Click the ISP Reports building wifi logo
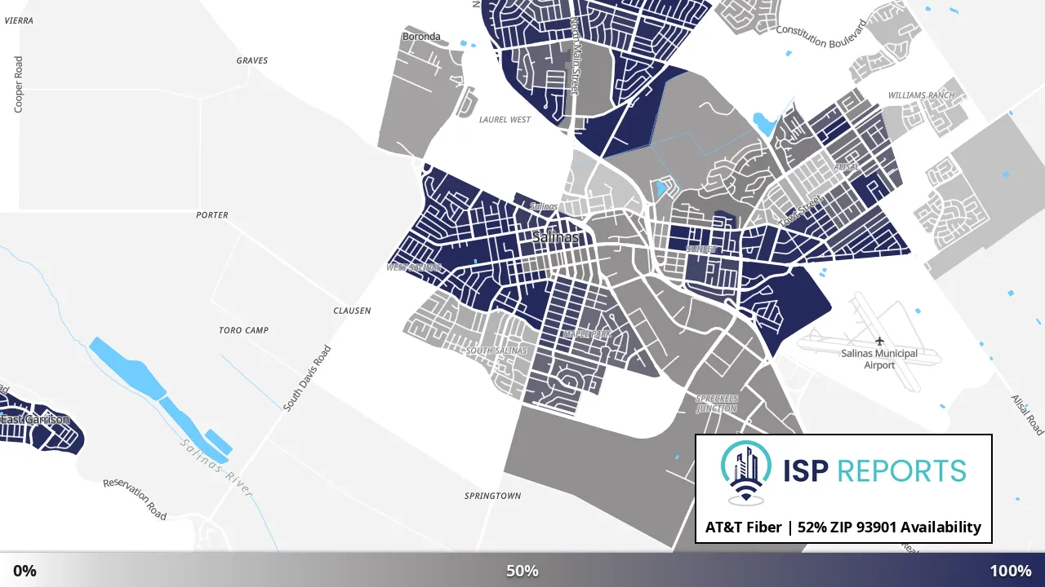The width and height of the screenshot is (1045, 587). point(747,473)
